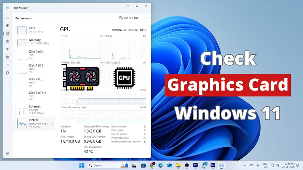This screenshot has height=170, width=303.
Task: Open Google Chrome from the taskbar
Action: coord(152,165)
